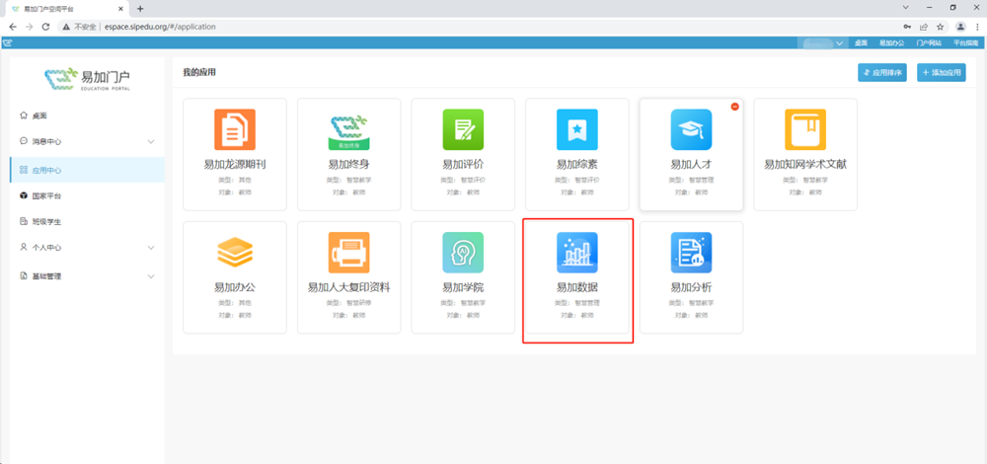Open the 易加数据 chart icon

tap(577, 253)
